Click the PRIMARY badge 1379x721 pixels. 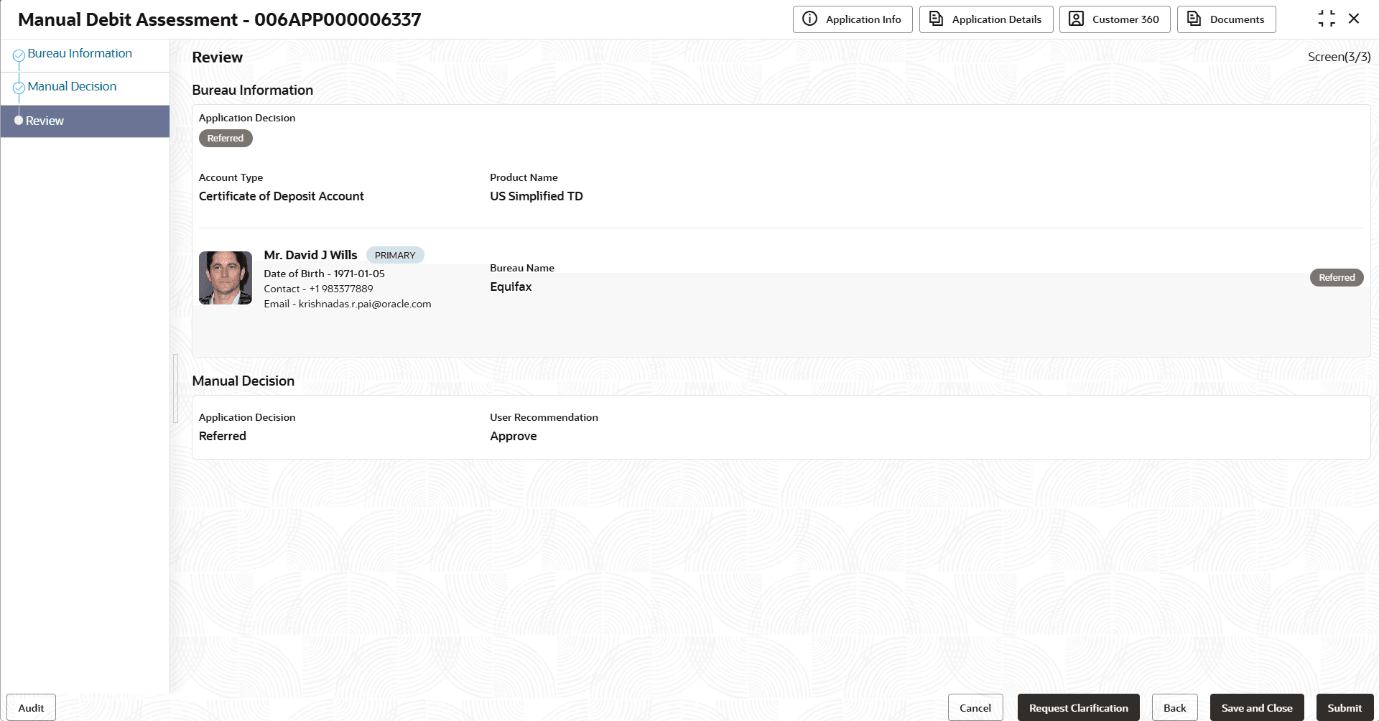pos(395,255)
